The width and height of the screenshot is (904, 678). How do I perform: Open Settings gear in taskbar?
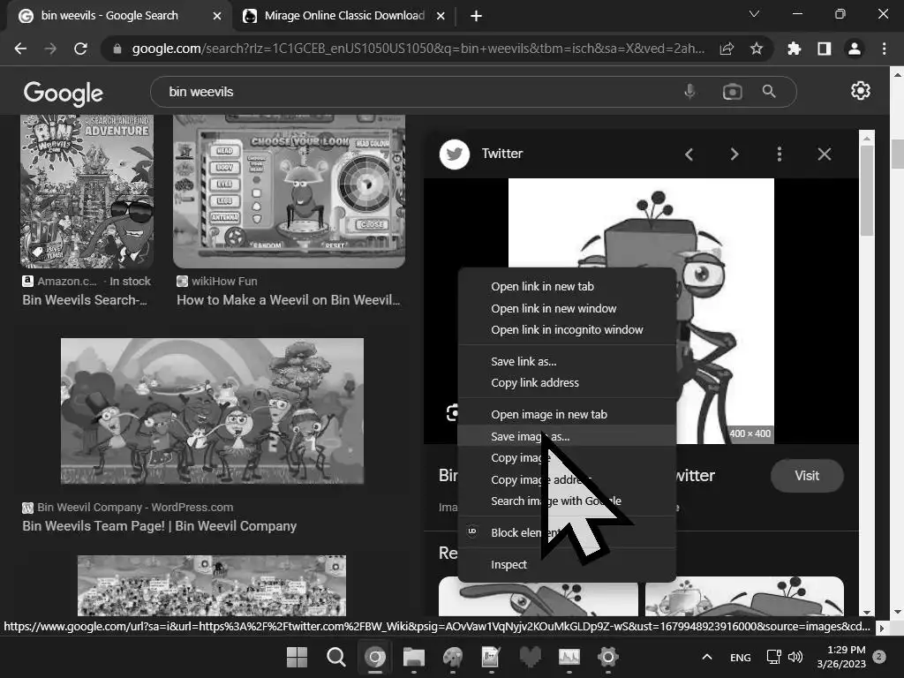607,657
